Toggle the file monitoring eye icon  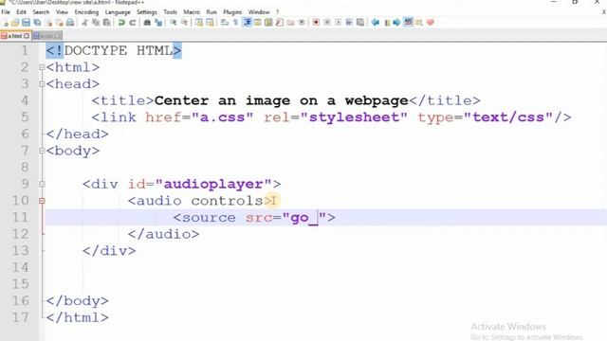point(302,23)
